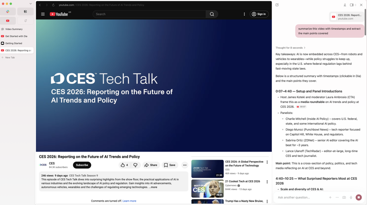367x205 pixels.
Task: Reload the page with refresh icon
Action: (x=54, y=5)
